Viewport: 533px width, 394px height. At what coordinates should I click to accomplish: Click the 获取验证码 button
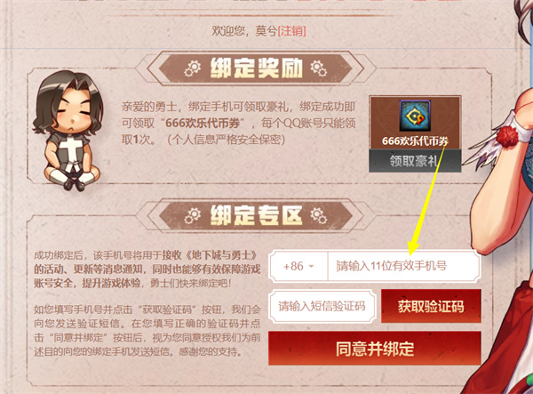point(431,306)
